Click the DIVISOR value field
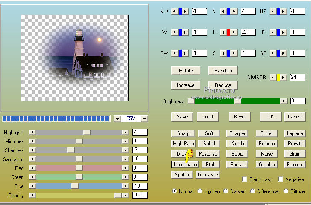This screenshot has width=311, height=205. click(x=297, y=78)
